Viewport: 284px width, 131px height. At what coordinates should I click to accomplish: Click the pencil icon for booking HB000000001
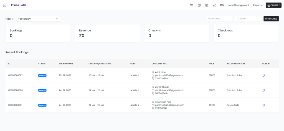(264, 105)
